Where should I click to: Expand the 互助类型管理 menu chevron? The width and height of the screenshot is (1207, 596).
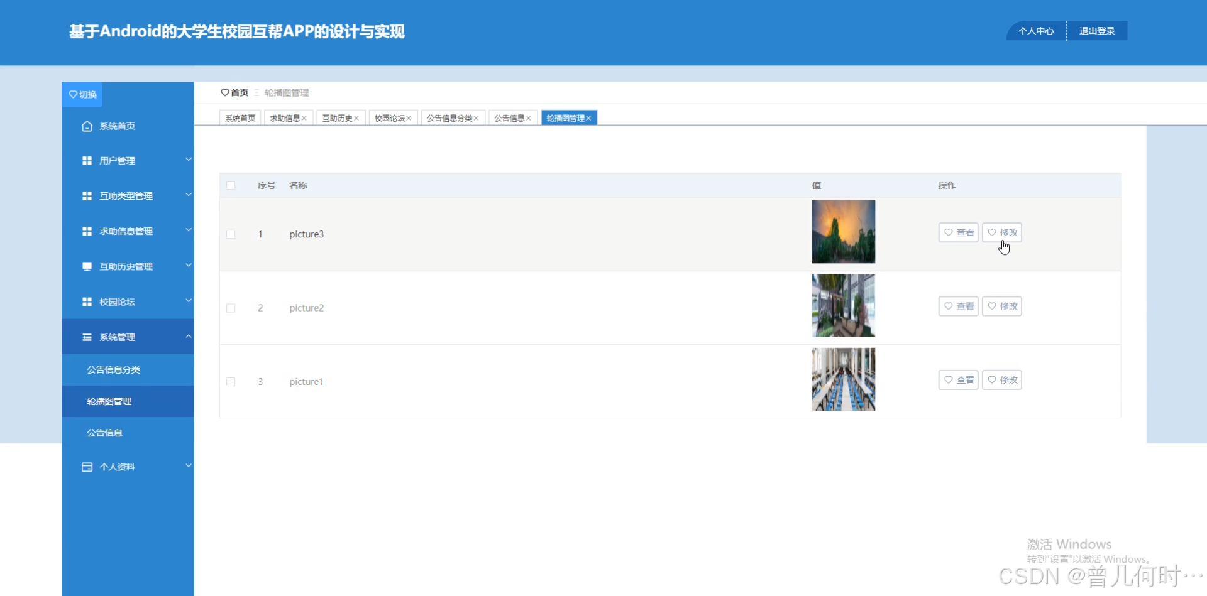click(188, 195)
